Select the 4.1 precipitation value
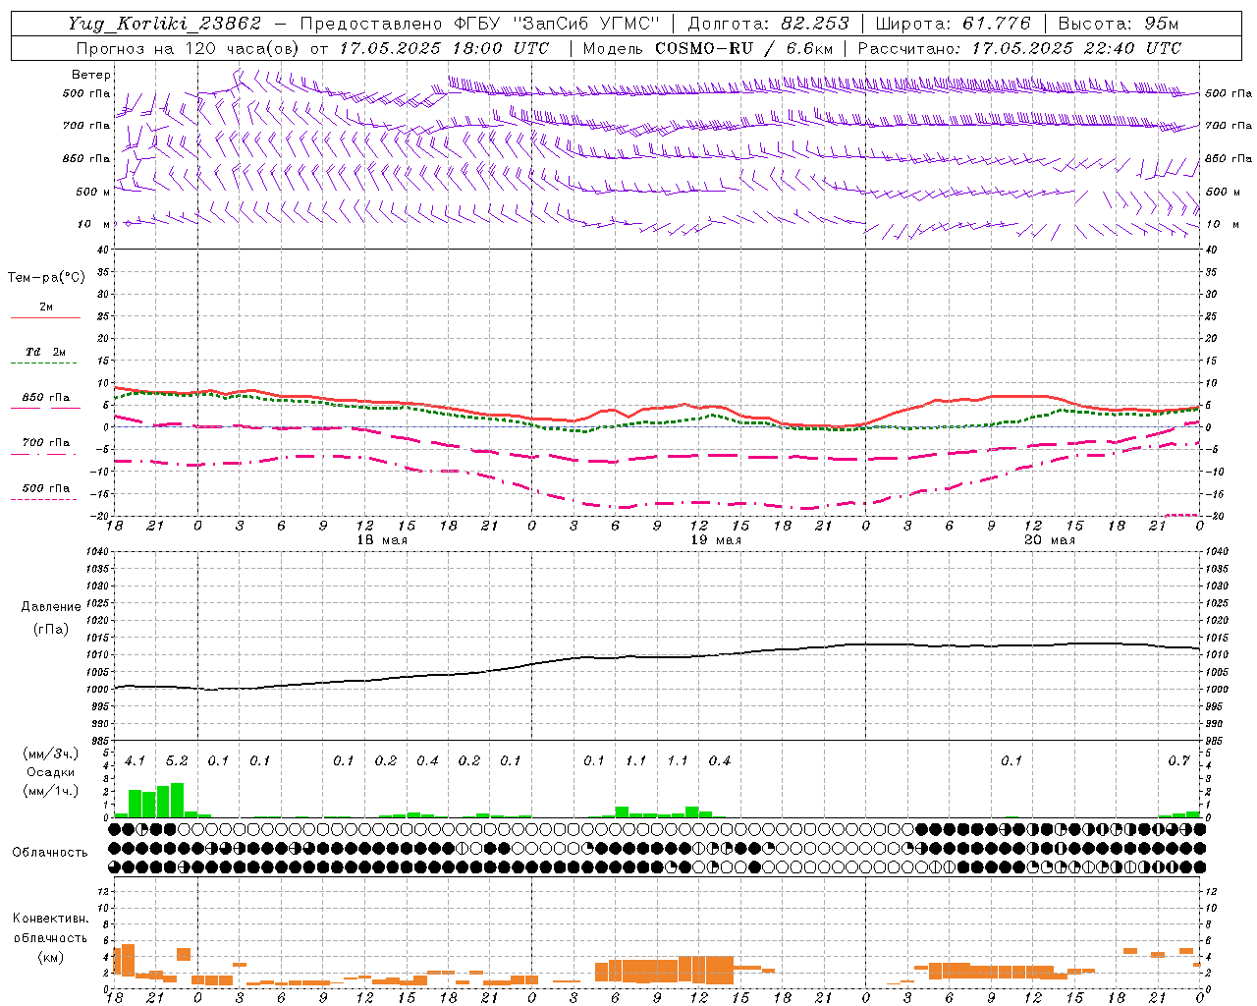The height and width of the screenshot is (1006, 1257). click(x=135, y=760)
